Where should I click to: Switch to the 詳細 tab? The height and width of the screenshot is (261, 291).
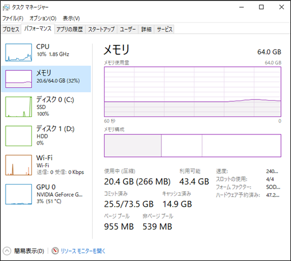point(146,29)
